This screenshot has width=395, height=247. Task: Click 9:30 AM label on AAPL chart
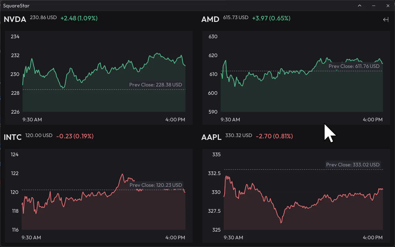coord(233,237)
